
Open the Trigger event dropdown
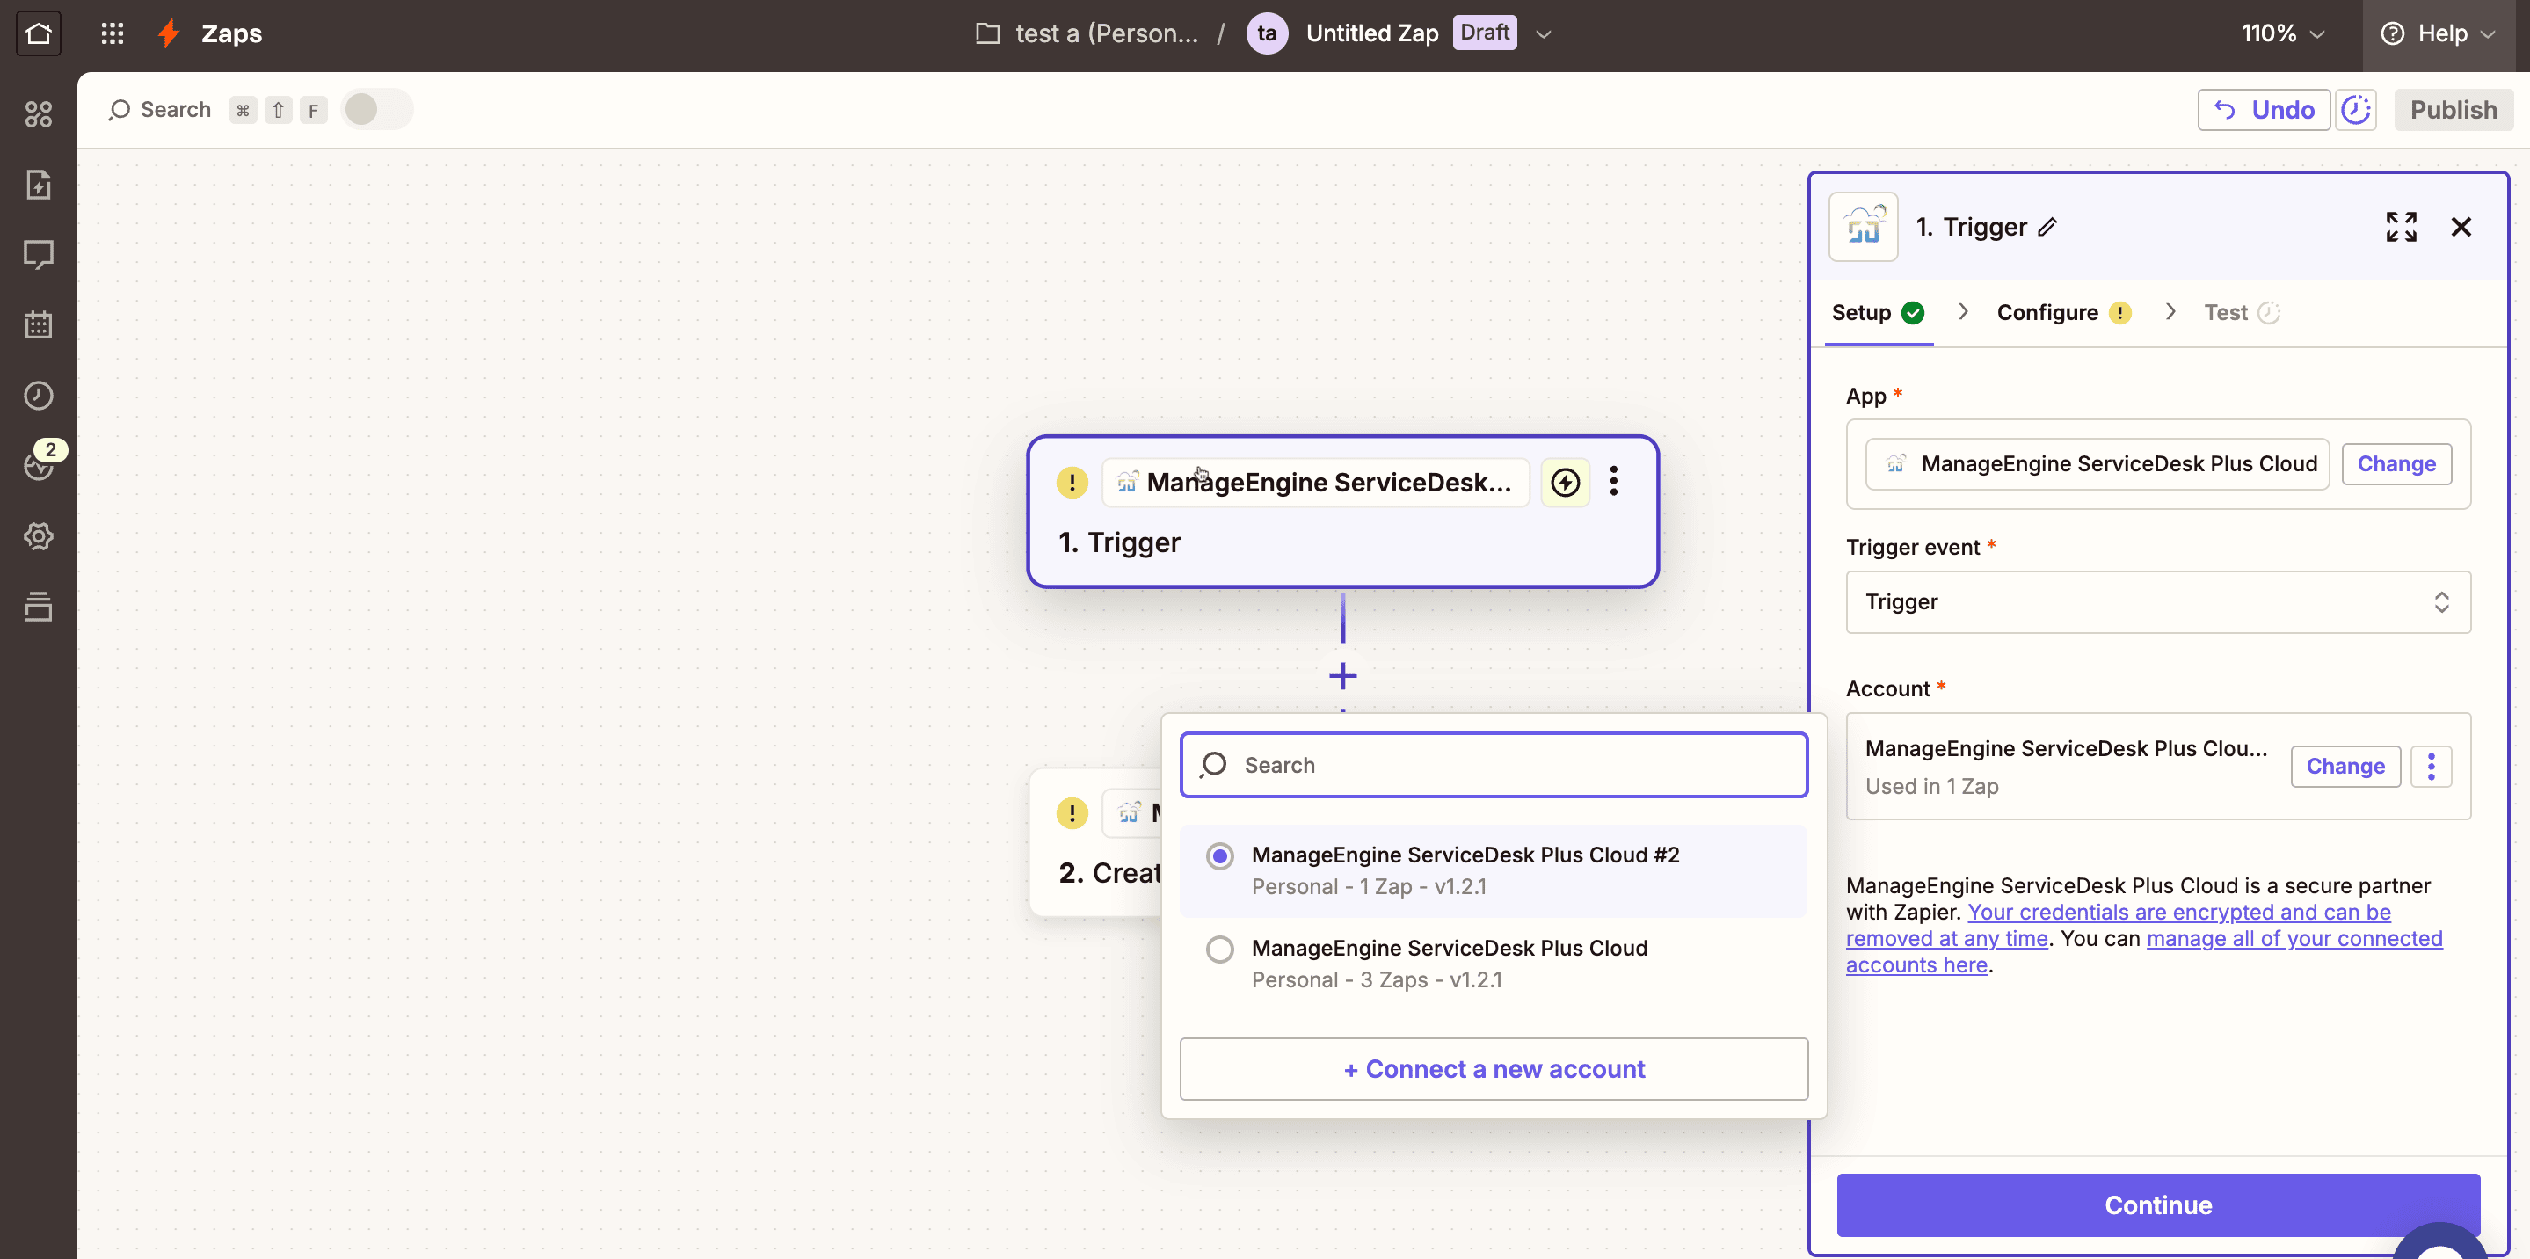coord(2158,602)
